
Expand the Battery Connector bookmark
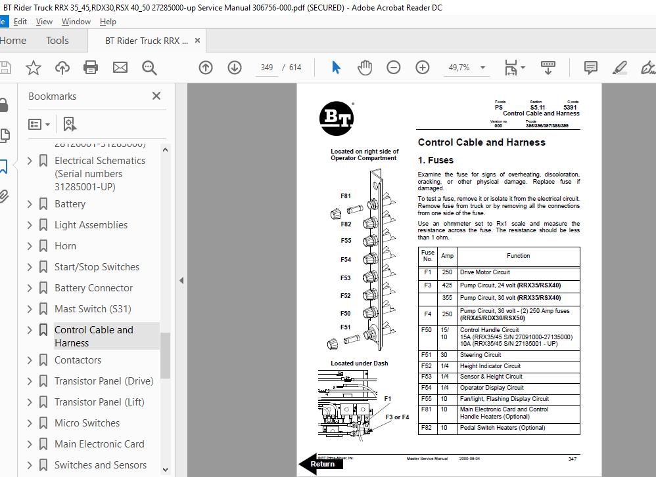(30, 288)
